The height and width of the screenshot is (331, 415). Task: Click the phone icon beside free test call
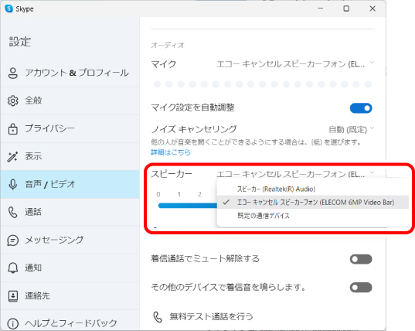[158, 317]
